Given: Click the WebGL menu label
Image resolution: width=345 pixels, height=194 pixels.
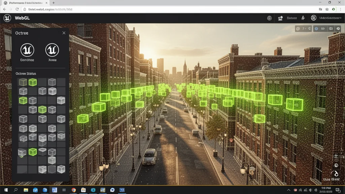Looking at the screenshot, I should (22, 18).
